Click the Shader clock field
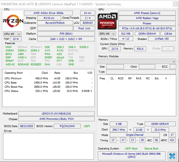179x162 pixels. pyautogui.click(x=168, y=49)
